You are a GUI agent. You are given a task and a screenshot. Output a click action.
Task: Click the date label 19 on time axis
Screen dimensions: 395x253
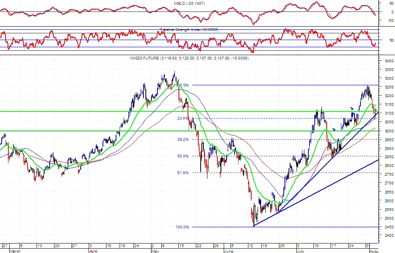pyautogui.click(x=264, y=246)
